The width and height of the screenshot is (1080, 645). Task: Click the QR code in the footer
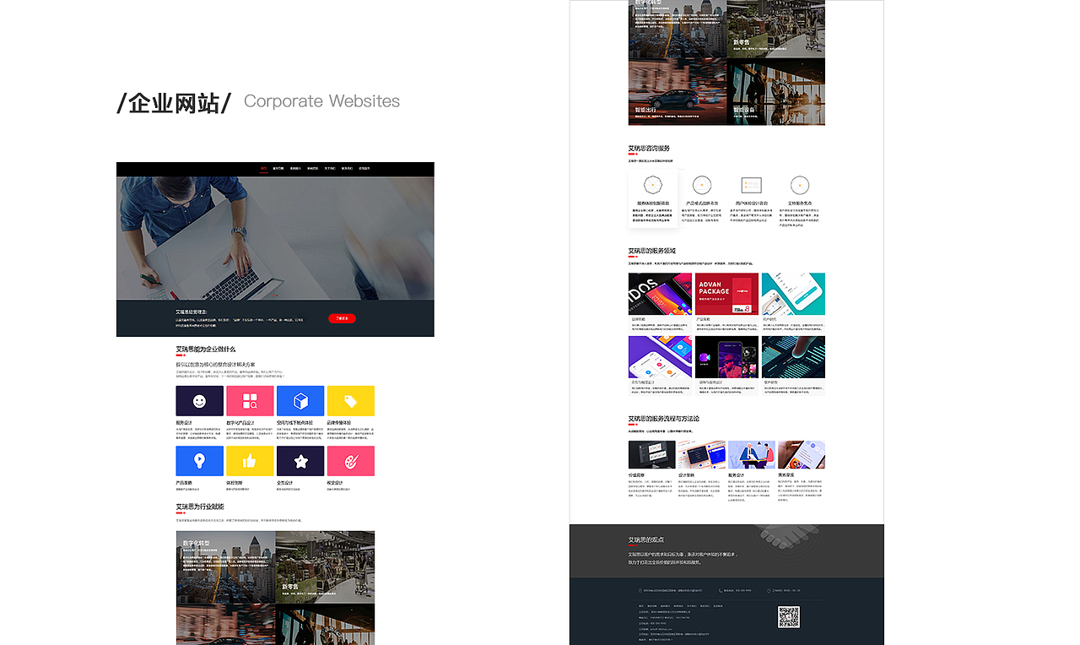click(x=788, y=616)
